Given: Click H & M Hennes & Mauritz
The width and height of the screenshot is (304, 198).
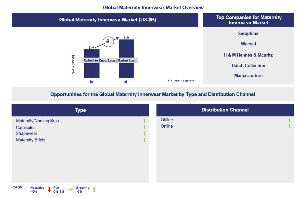Looking at the screenshot, I should click(x=248, y=55).
